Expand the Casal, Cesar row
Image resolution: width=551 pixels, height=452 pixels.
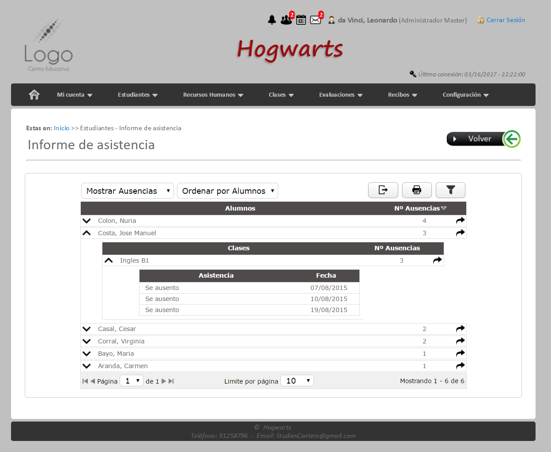tap(87, 329)
